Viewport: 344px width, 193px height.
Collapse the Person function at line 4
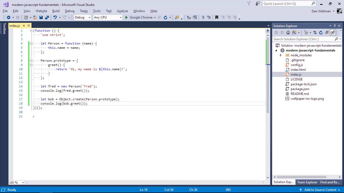point(31,43)
